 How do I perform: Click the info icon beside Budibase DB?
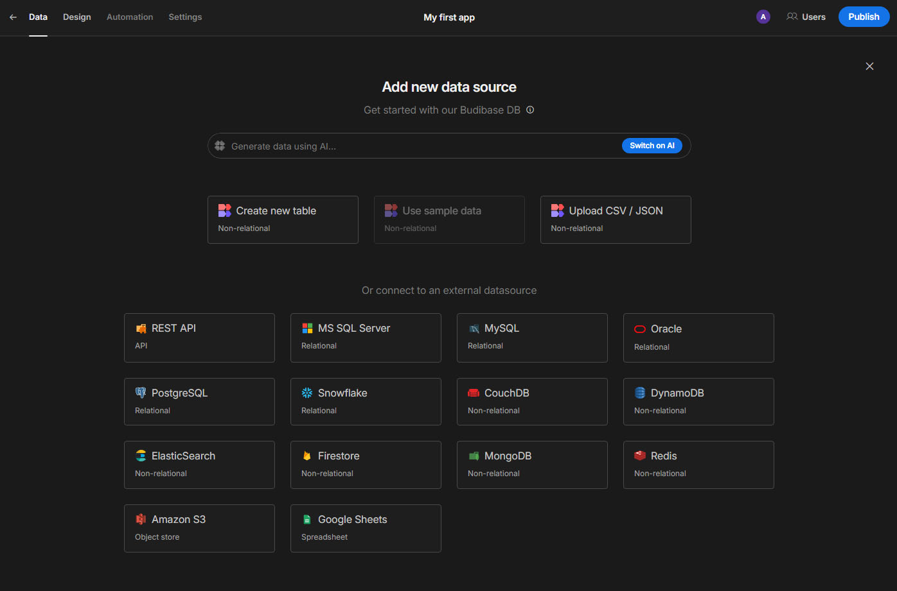pyautogui.click(x=530, y=110)
